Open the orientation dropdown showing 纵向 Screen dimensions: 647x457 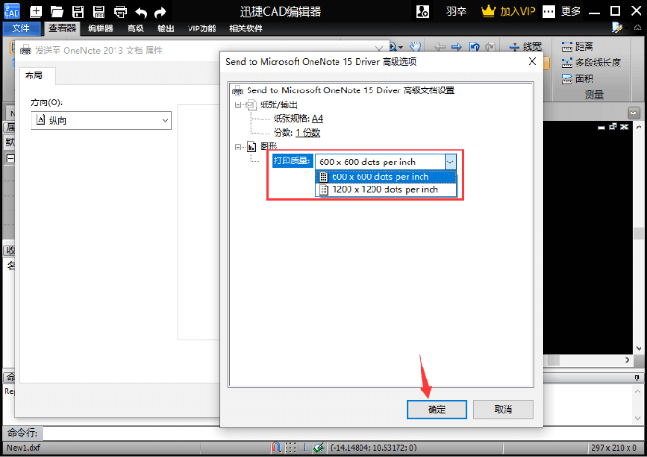click(x=101, y=120)
